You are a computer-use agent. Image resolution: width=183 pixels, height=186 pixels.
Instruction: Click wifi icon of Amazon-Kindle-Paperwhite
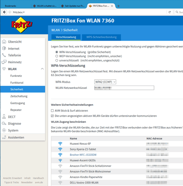pyautogui.click(x=60, y=177)
